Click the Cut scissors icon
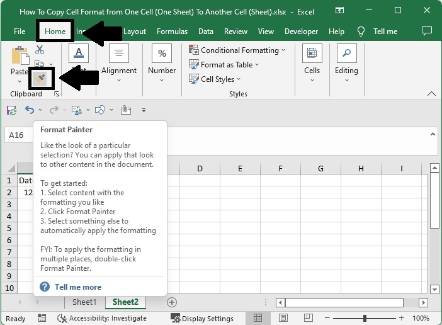The image size is (442, 325). [x=40, y=50]
